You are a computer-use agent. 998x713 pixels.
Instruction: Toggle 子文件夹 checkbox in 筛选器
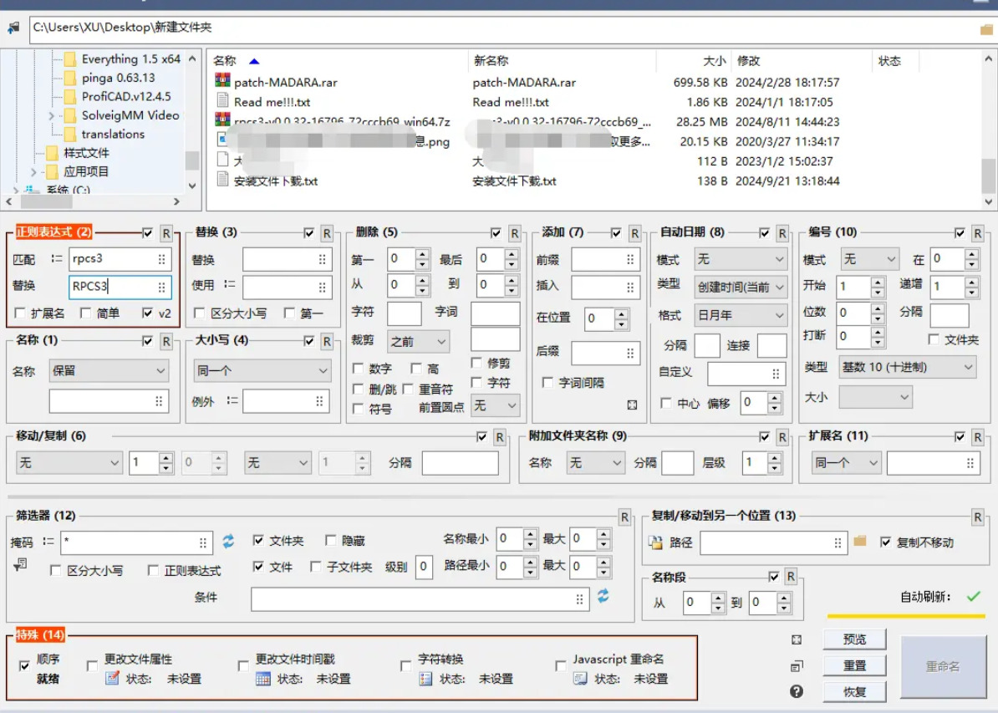tap(316, 567)
